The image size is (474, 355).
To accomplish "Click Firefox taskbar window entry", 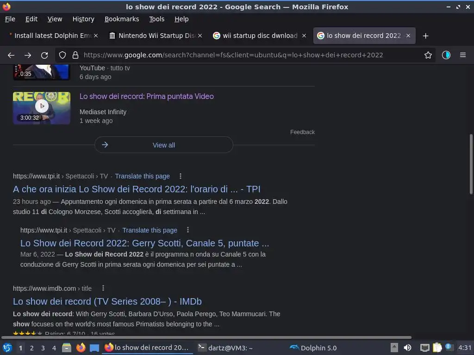I will click(147, 348).
